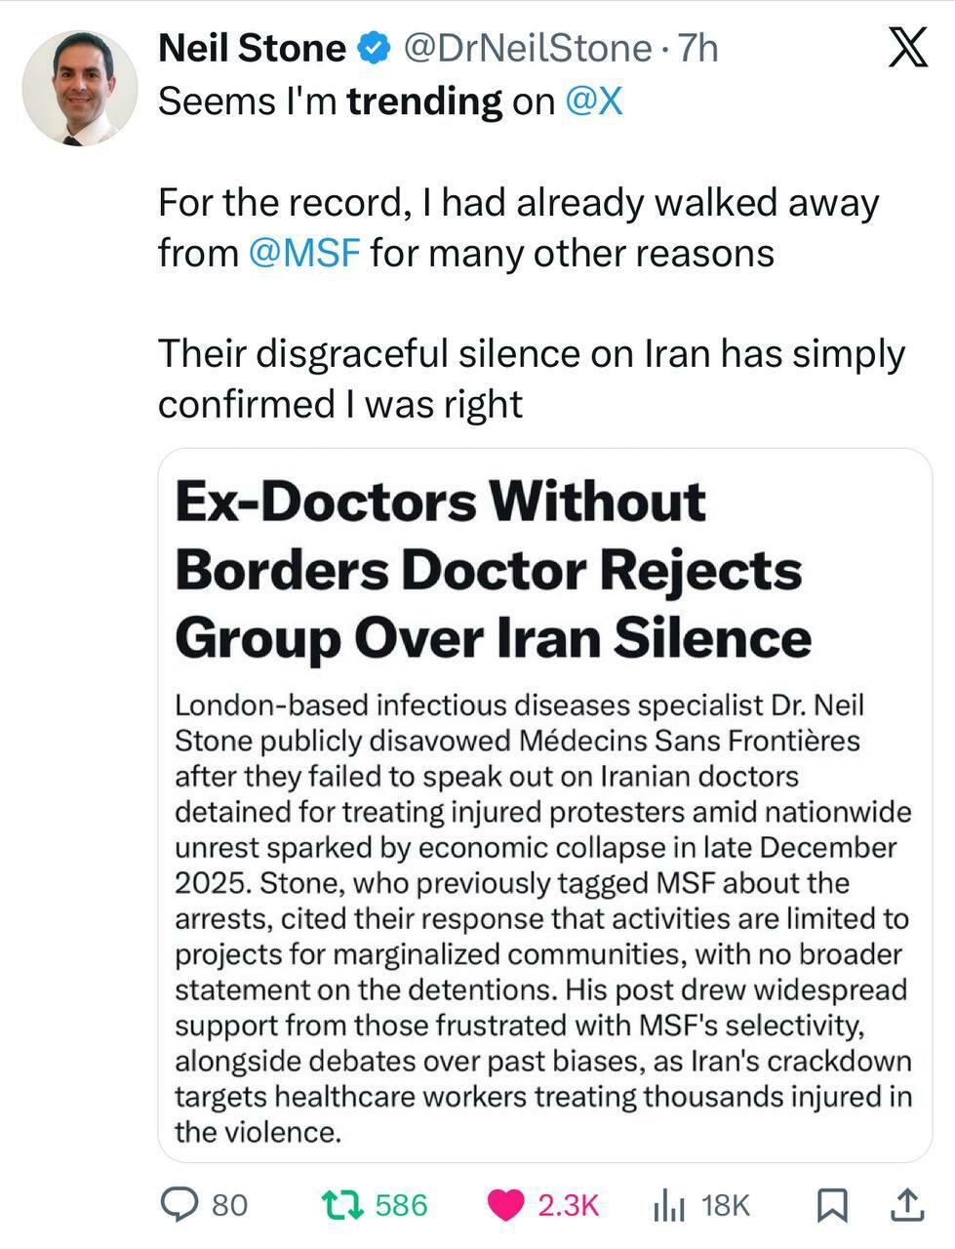This screenshot has width=955, height=1249.
Task: Click the blue verified badge
Action: click(375, 48)
